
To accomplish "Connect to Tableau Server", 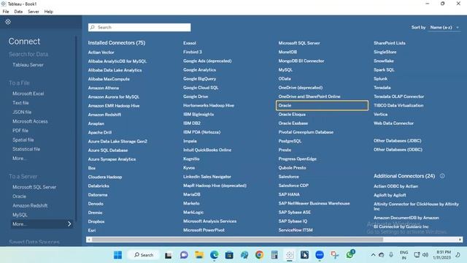I will pyautogui.click(x=28, y=65).
